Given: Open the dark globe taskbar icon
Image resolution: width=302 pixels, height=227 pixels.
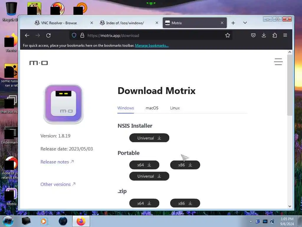Looking at the screenshot, I should coord(63,221).
